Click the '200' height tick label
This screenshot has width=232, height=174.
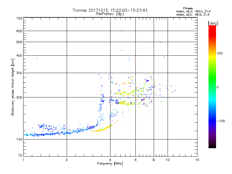click(19, 97)
